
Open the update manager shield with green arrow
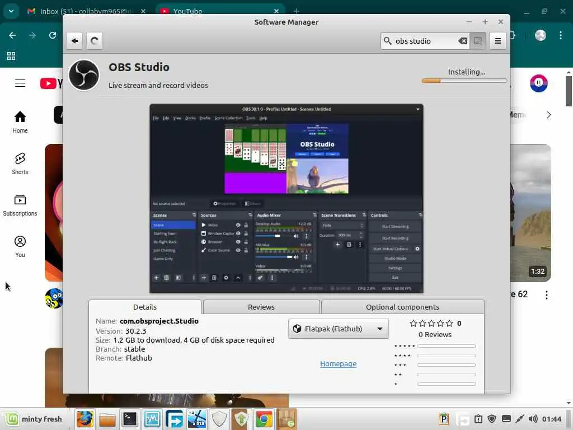point(241,419)
